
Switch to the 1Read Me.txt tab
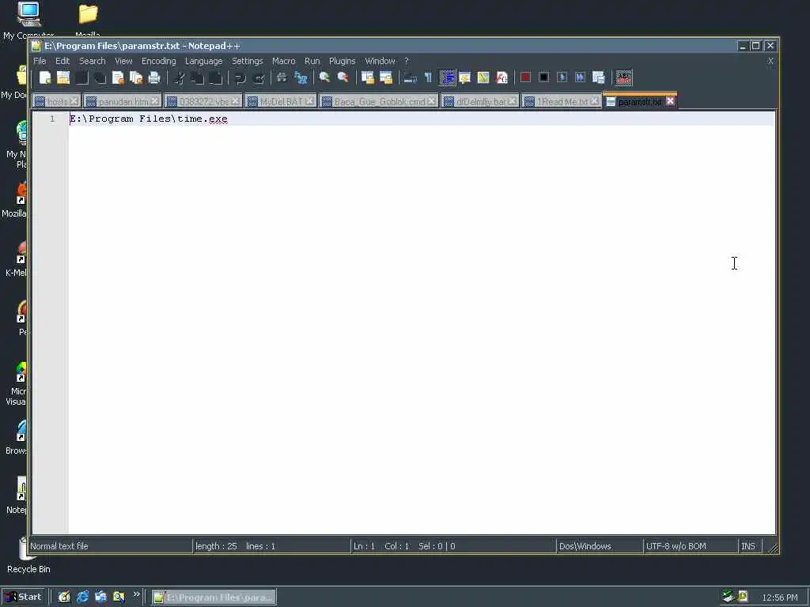562,102
